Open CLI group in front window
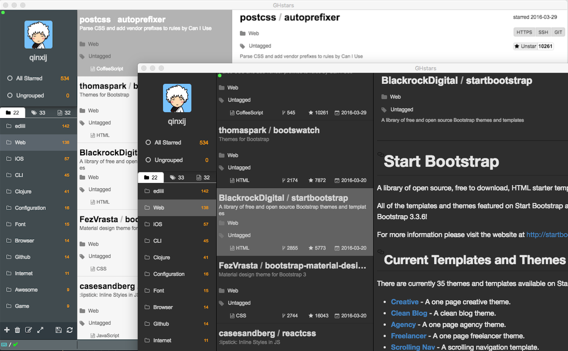This screenshot has width=568, height=351. click(177, 241)
